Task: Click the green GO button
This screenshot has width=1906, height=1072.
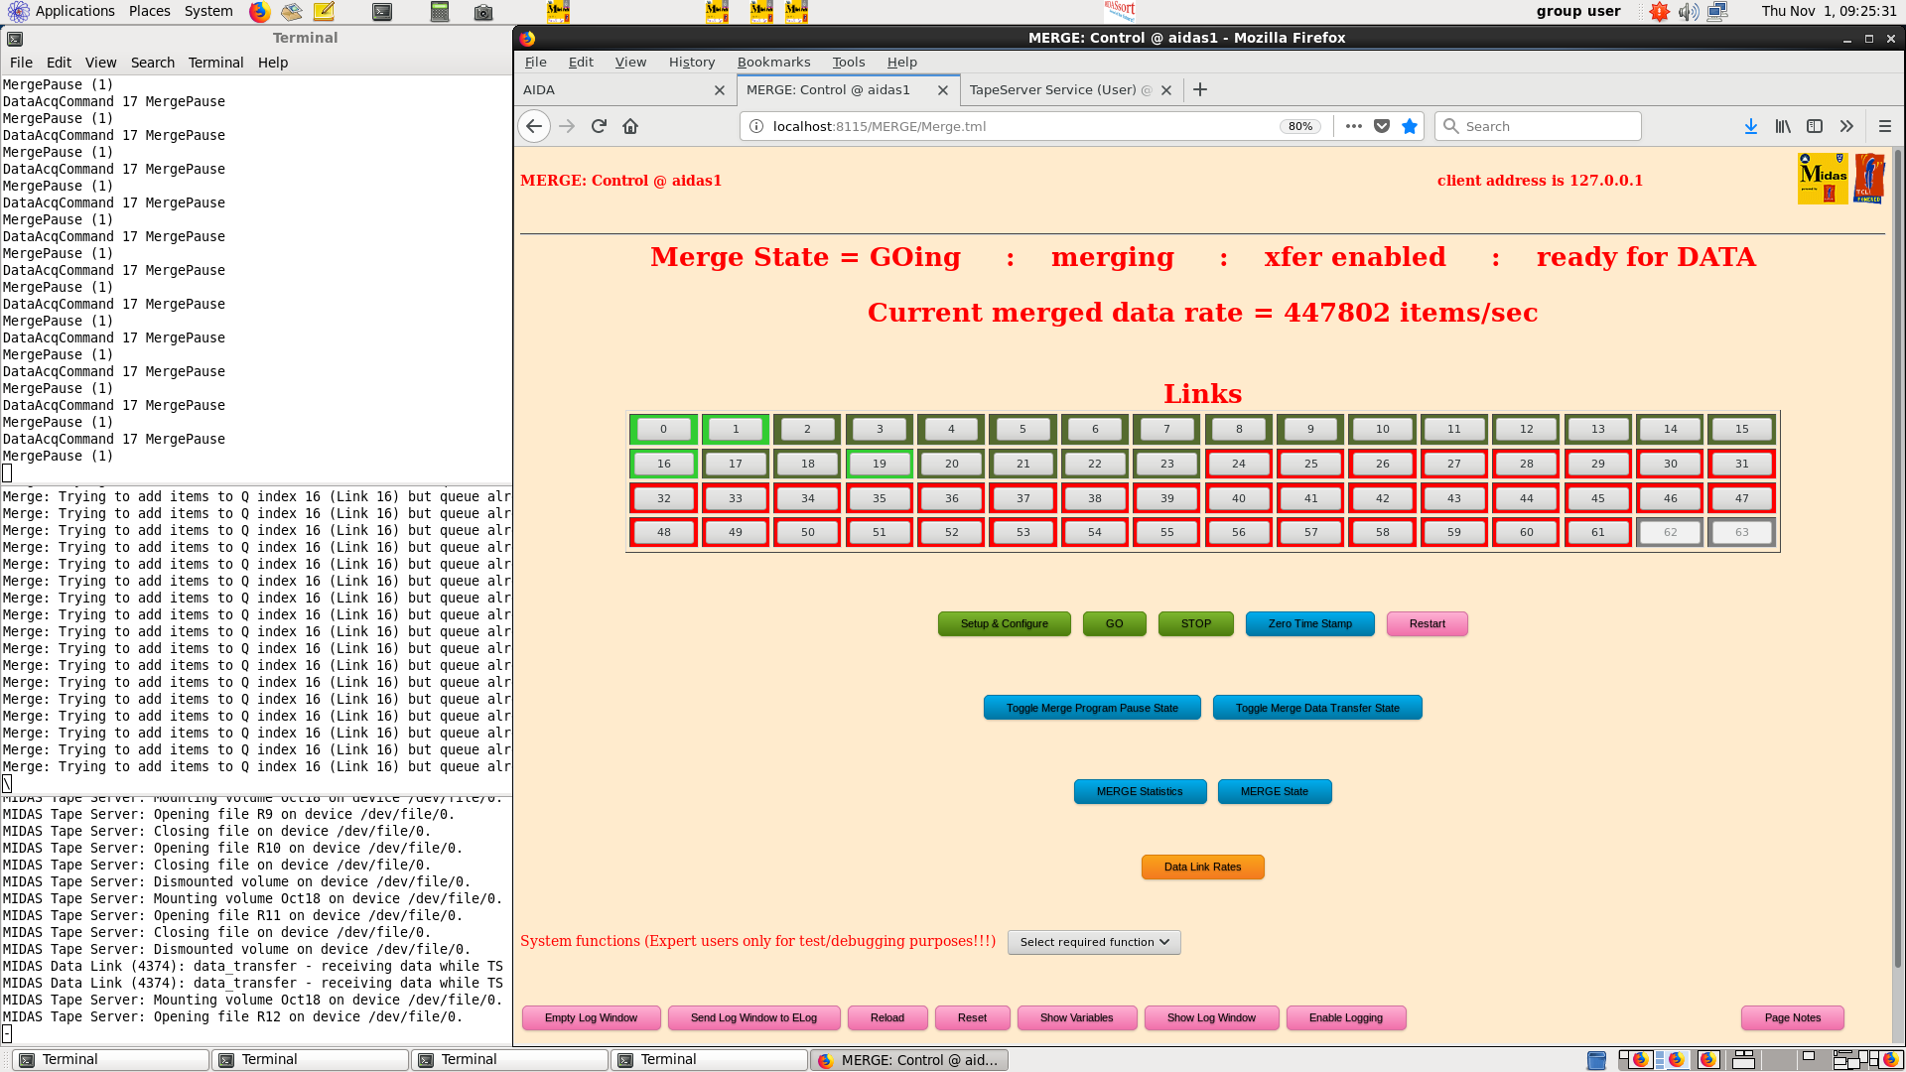Action: pyautogui.click(x=1115, y=623)
